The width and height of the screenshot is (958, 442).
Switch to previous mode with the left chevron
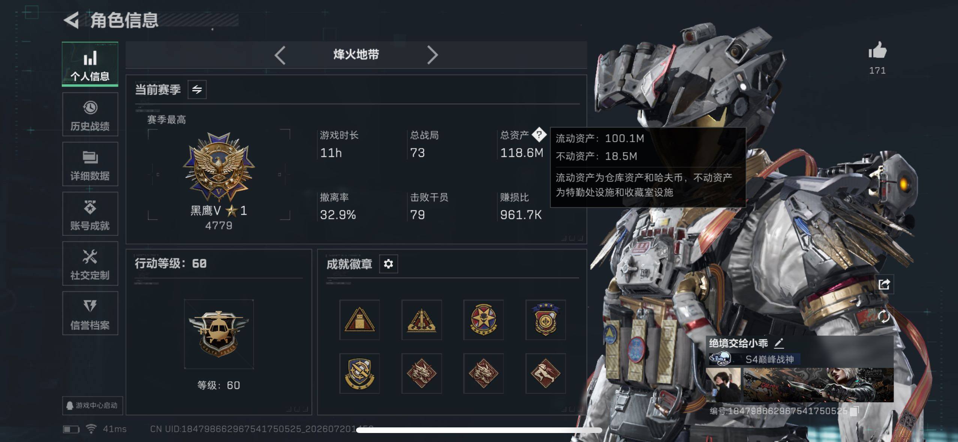tap(280, 55)
